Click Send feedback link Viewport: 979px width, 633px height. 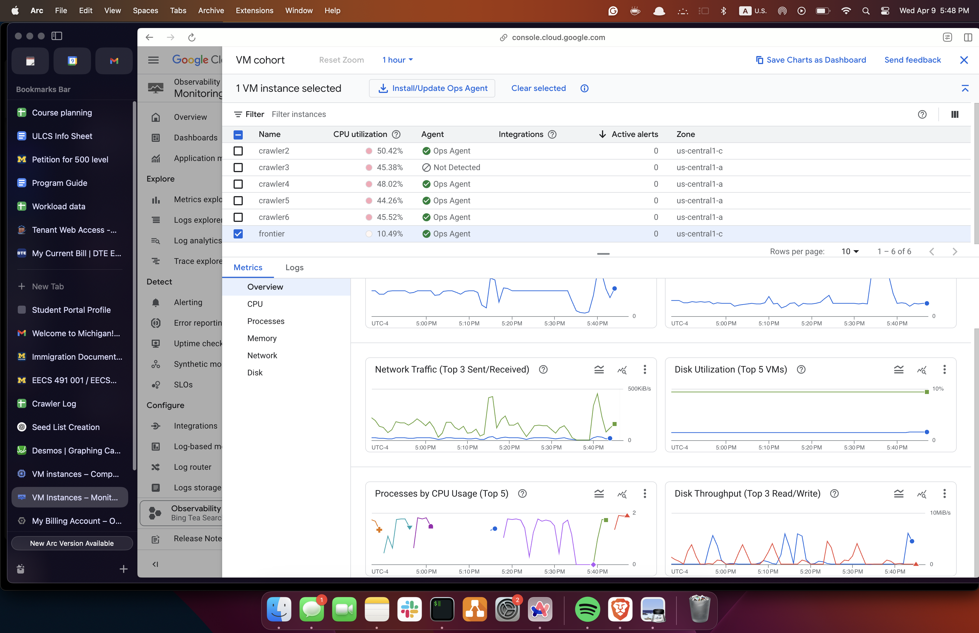[912, 60]
